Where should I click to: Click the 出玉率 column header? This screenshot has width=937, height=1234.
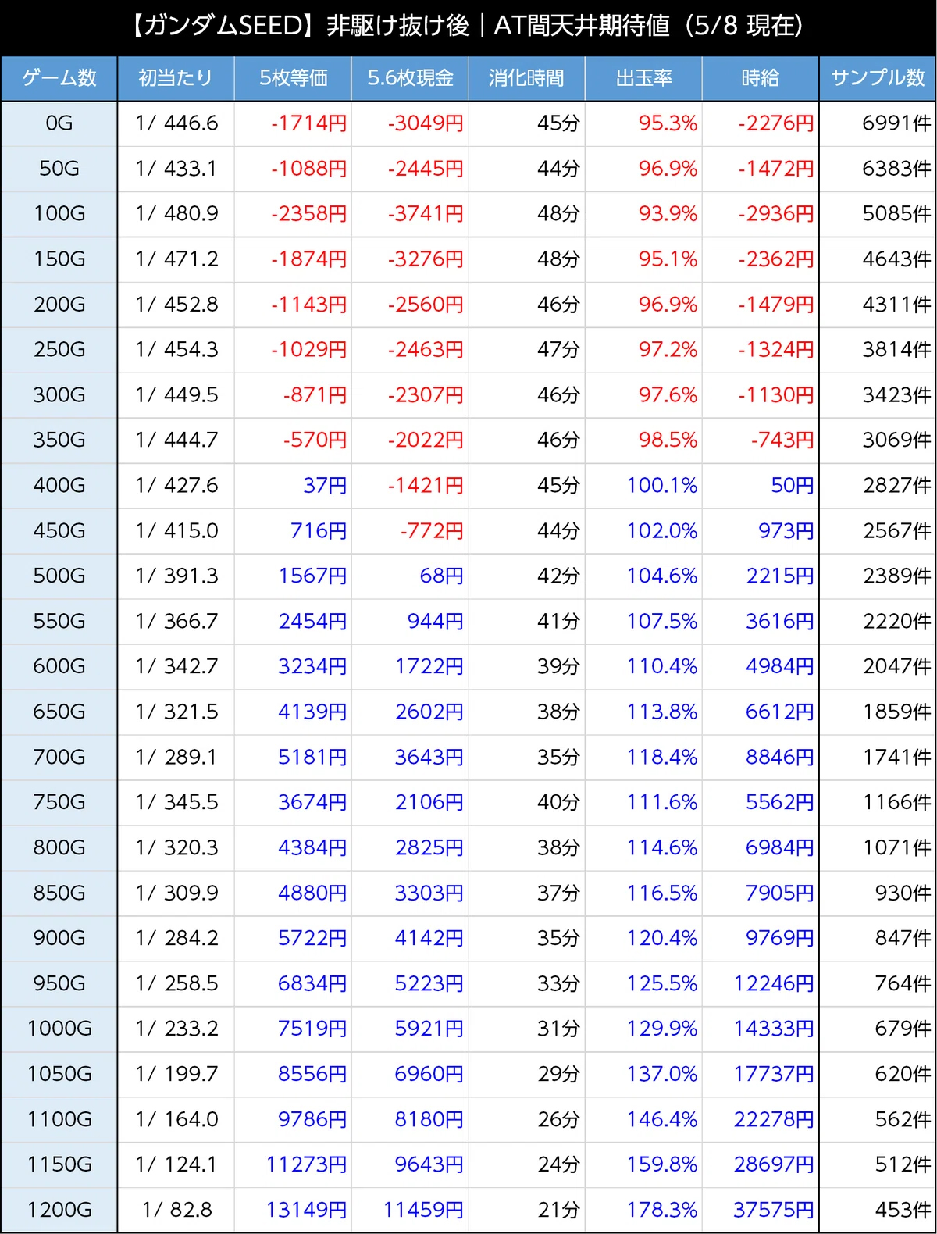[644, 78]
